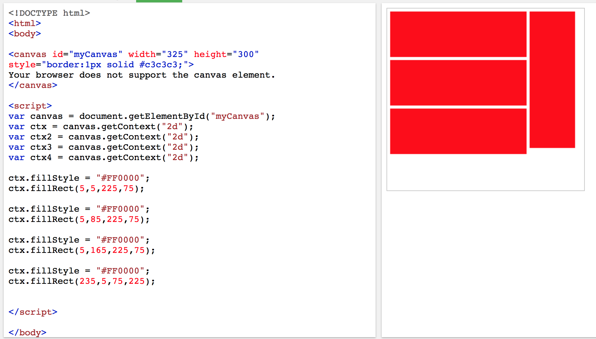Click the empty white area inside the canvas
The height and width of the screenshot is (339, 596).
485,173
